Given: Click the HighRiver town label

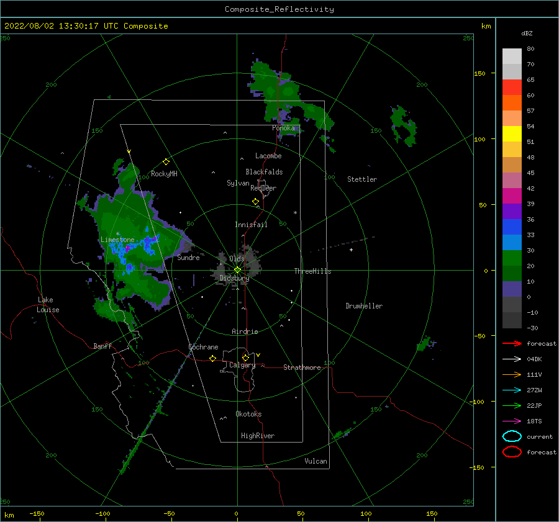Looking at the screenshot, I should tap(258, 436).
